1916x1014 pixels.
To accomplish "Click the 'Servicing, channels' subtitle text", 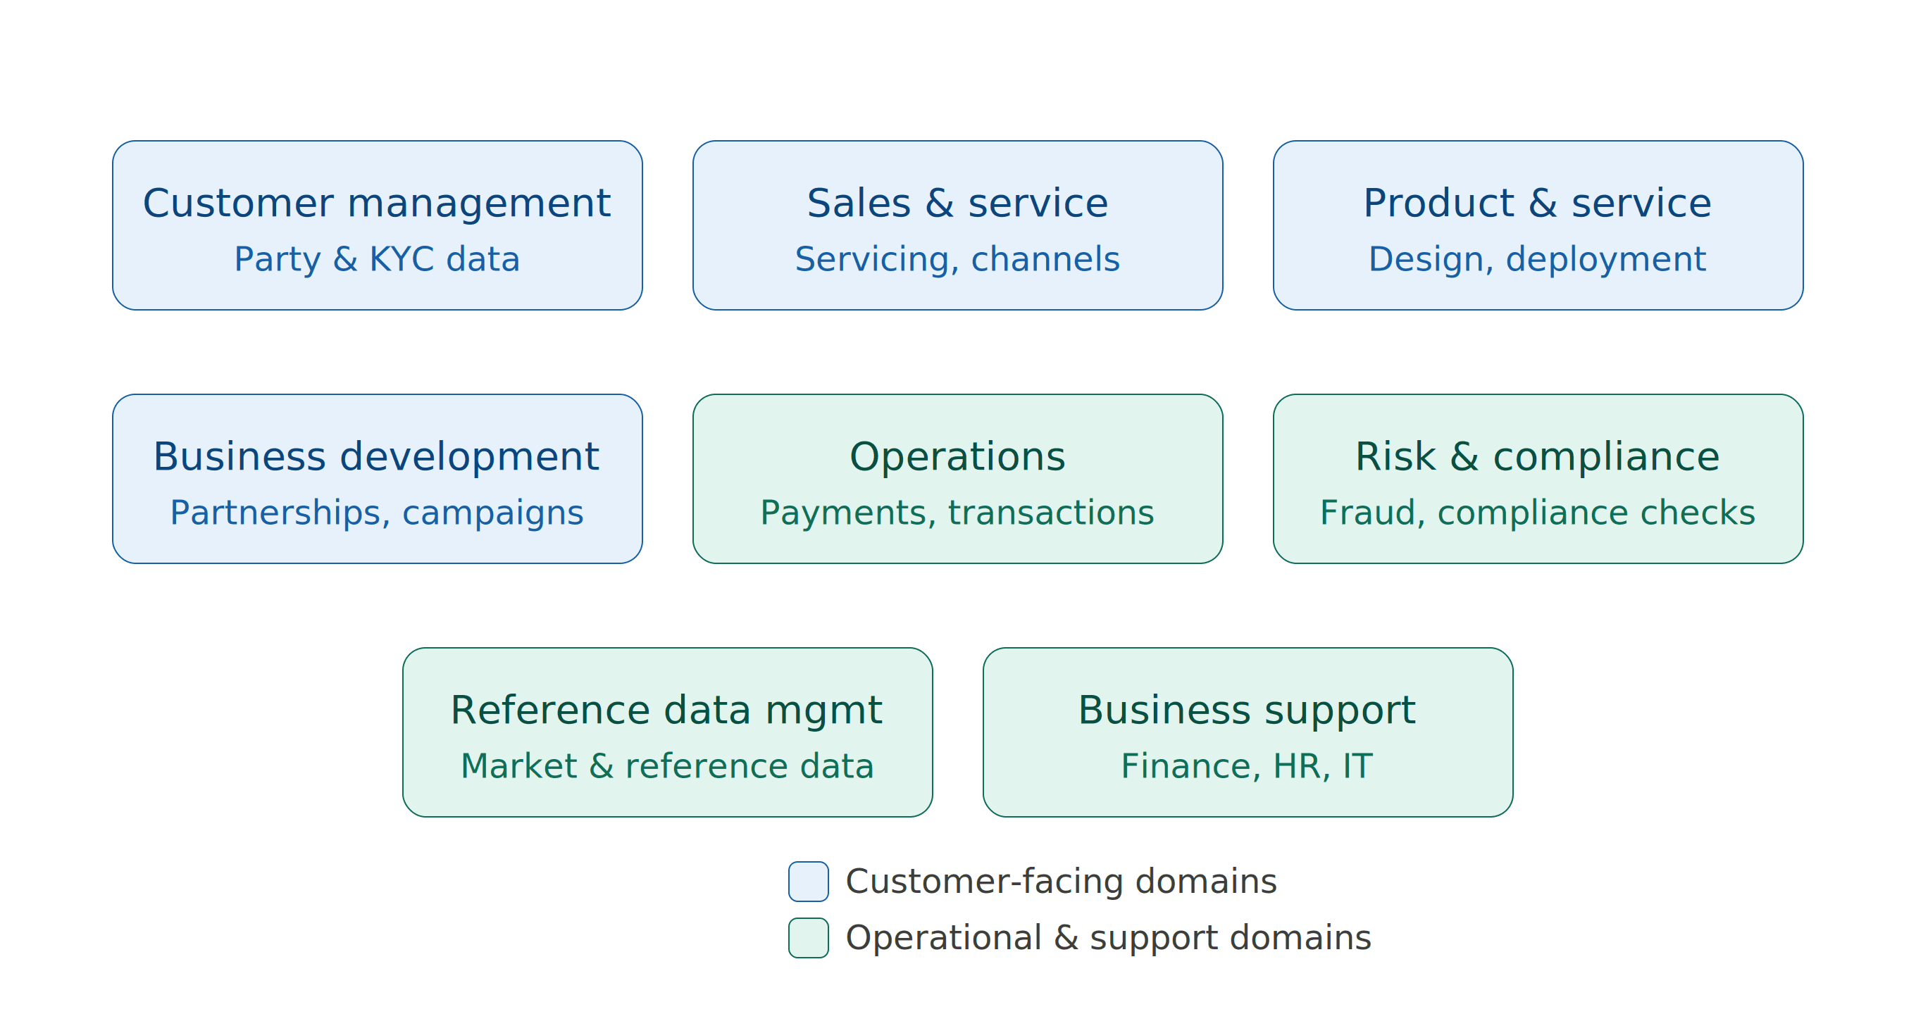I will click(957, 259).
